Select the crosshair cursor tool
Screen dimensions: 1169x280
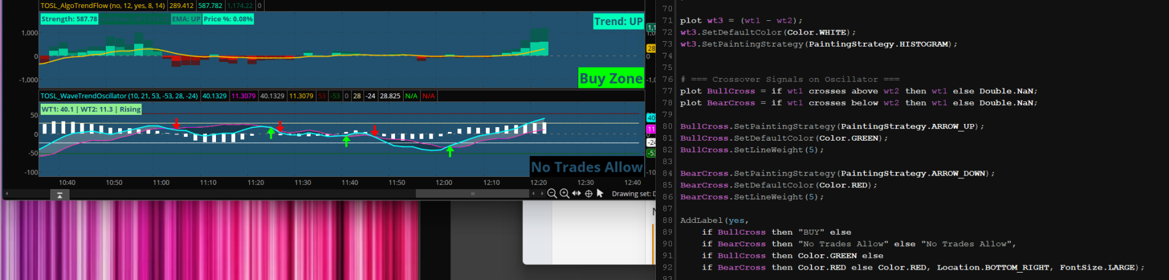pyautogui.click(x=589, y=193)
